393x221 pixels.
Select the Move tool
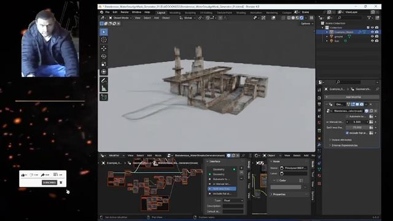point(104,48)
